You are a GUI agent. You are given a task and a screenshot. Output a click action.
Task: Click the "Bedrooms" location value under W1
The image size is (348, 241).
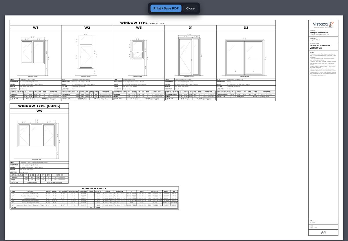click(24, 89)
